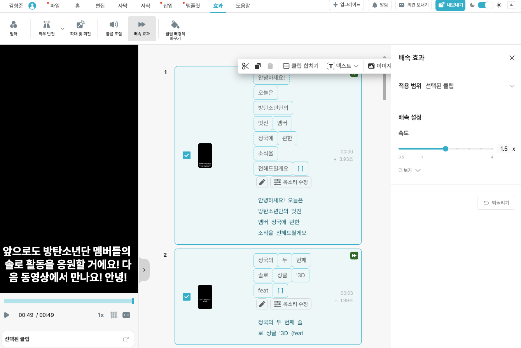Click the preview display mode icon
Image resolution: width=521 pixels, height=348 pixels.
tap(126, 315)
